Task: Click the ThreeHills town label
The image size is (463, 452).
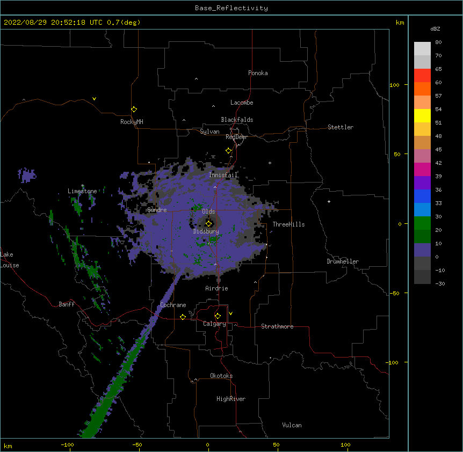Action: (x=288, y=224)
